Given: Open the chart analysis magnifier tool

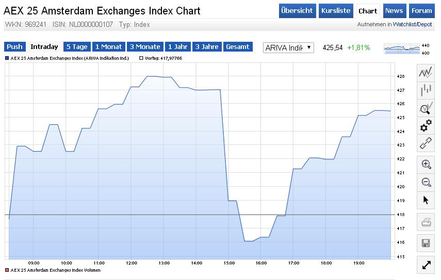Looking at the screenshot, I should click(x=426, y=108).
